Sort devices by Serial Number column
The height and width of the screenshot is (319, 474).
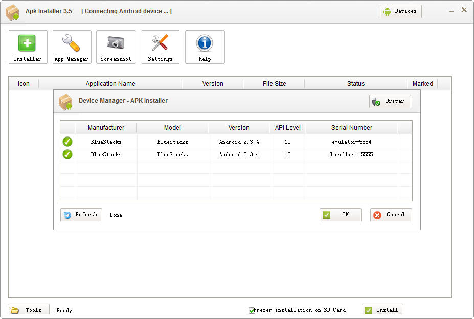(352, 128)
